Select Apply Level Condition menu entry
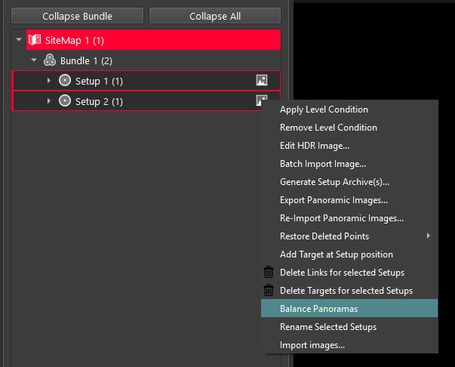 point(324,109)
